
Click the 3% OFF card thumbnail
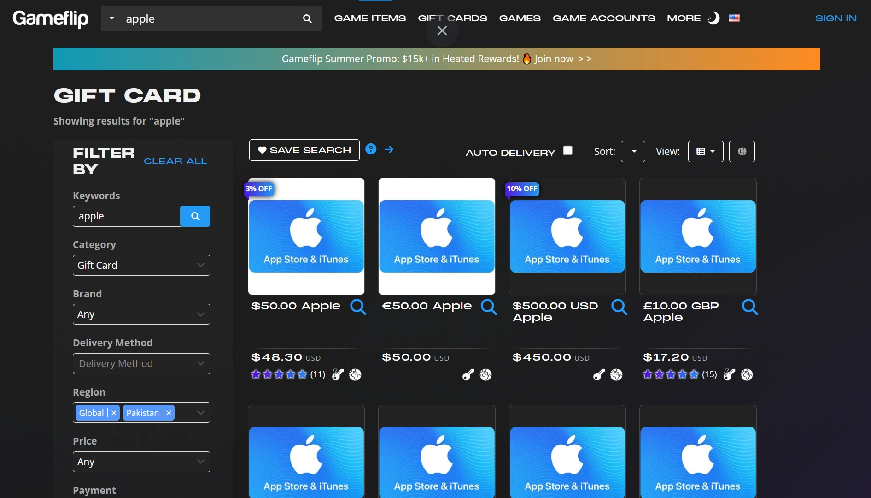tap(306, 237)
